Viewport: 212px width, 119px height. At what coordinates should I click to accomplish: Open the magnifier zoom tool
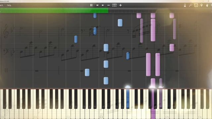(x=190, y=5)
